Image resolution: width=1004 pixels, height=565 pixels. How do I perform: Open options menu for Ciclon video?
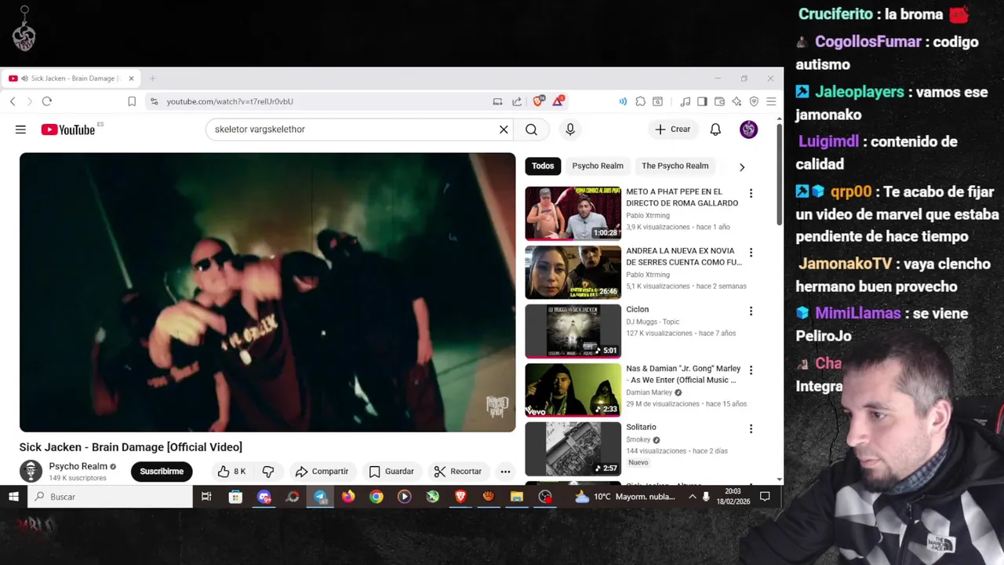[x=751, y=312]
